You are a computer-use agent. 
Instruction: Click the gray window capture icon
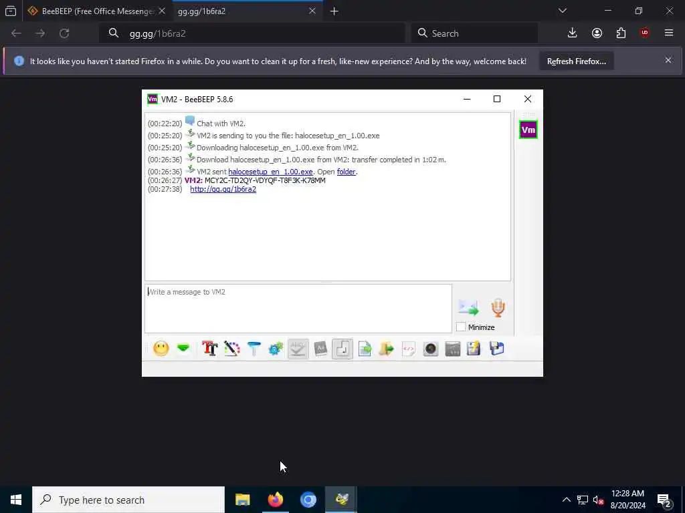point(453,349)
